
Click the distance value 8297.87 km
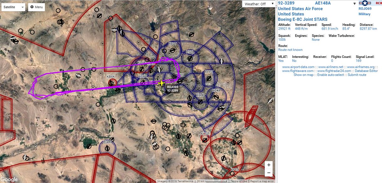click(x=368, y=29)
